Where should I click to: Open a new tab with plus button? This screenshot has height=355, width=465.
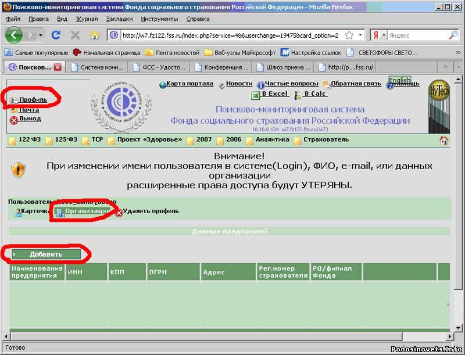click(445, 67)
